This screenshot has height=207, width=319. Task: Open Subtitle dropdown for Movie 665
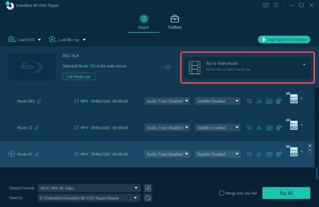pos(217,101)
